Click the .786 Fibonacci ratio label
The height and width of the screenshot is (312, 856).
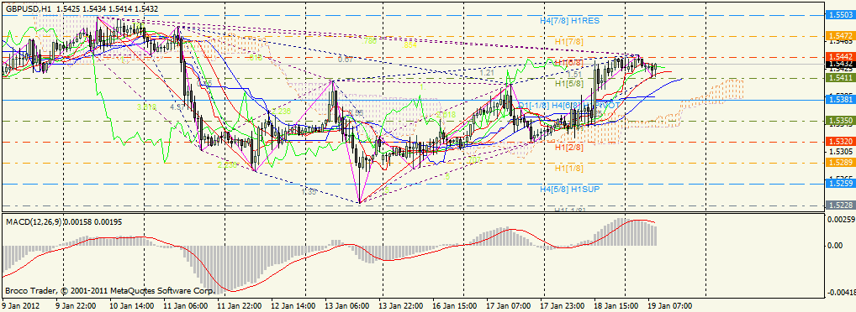click(x=370, y=40)
